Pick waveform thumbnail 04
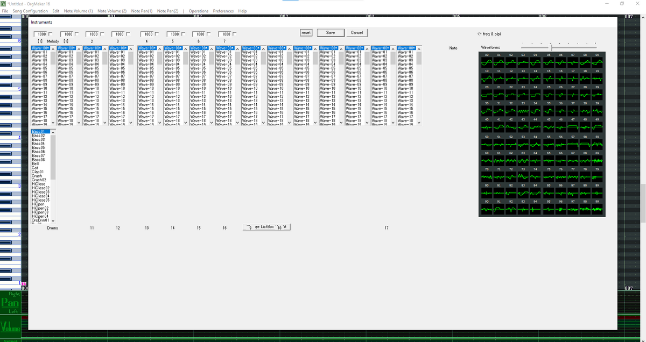Image resolution: width=646 pixels, height=342 pixels. click(x=536, y=61)
